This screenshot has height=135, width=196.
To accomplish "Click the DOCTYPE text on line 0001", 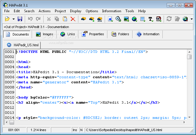I will 28,52.
